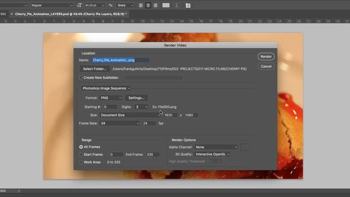Open the Document Size dropdown
This screenshot has width=350, height=197.
pos(130,115)
